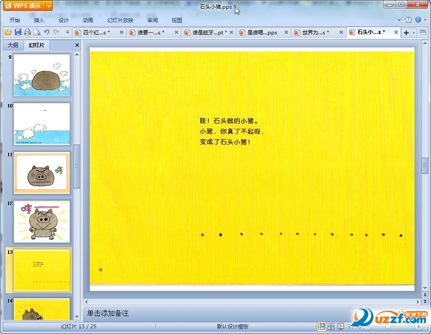Click the slide text 哇！石头做的小猪。
Screen dimensions: 431x334
click(x=229, y=121)
